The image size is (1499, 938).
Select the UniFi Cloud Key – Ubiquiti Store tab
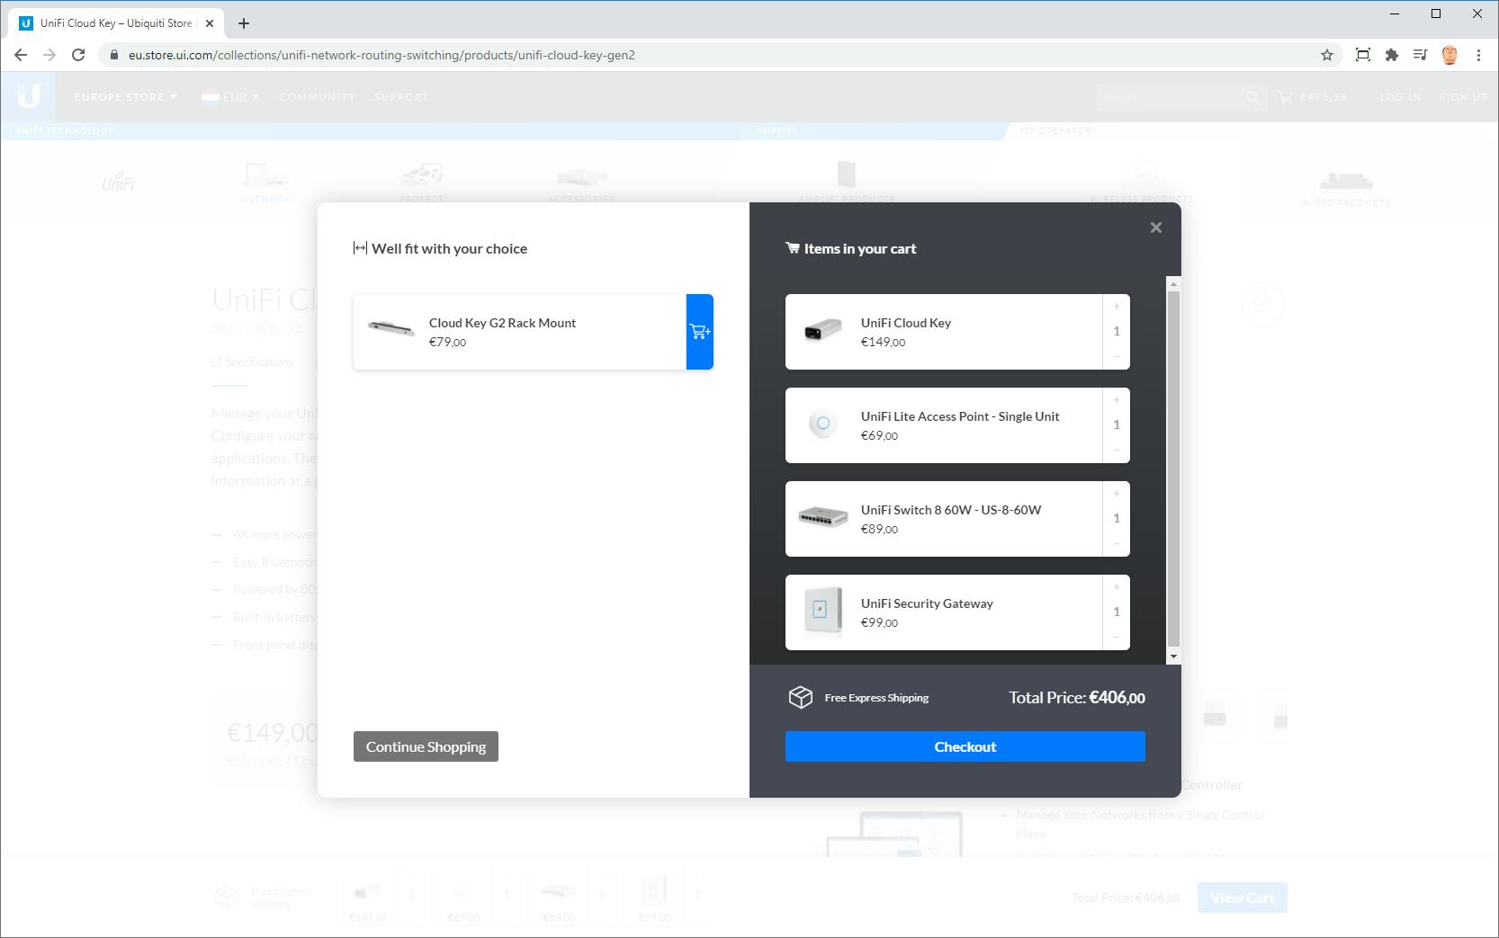(x=117, y=23)
